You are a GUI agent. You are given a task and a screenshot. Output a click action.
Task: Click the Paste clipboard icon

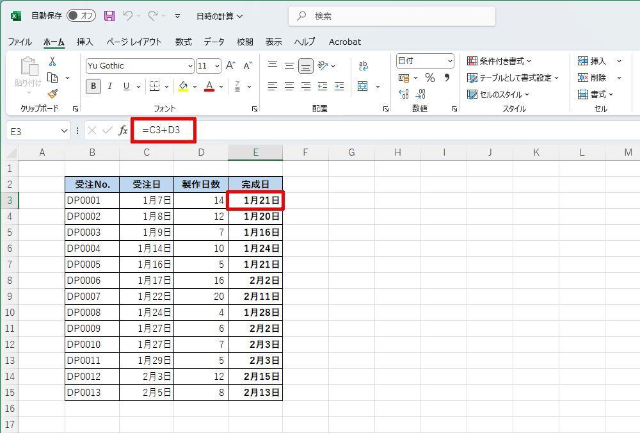coord(29,67)
